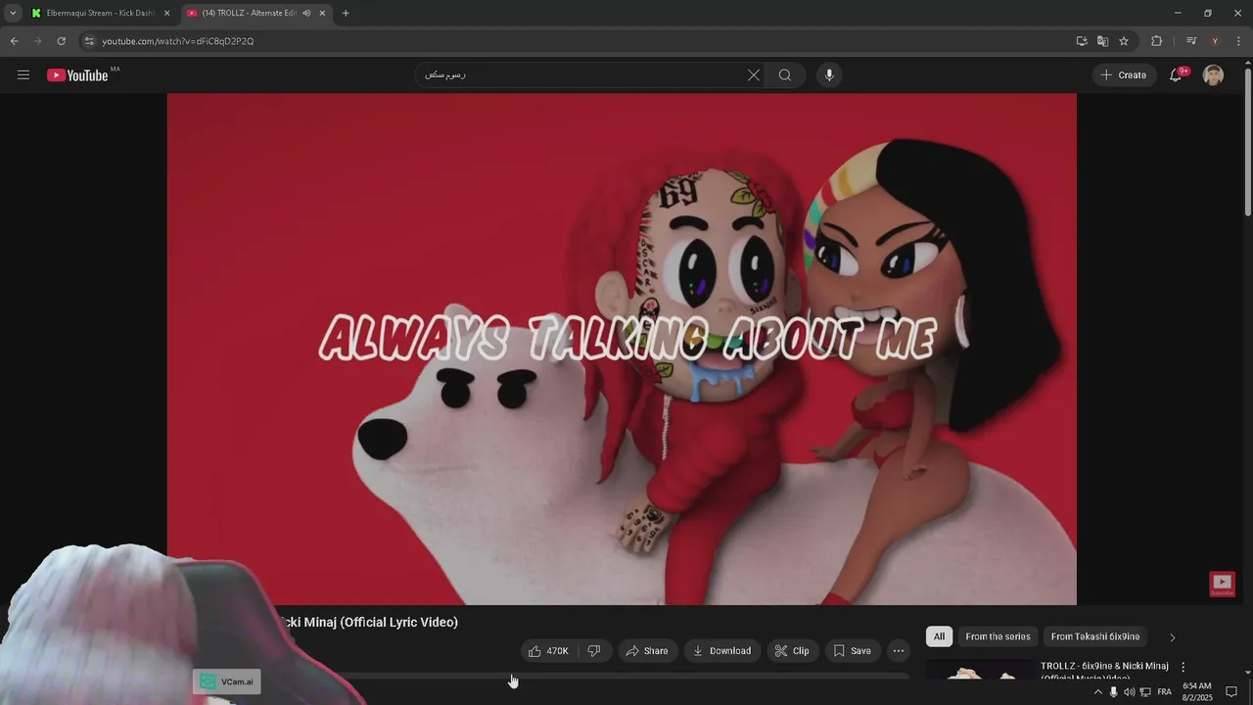Viewport: 1253px width, 705px height.
Task: Open the YouTube notifications bell
Action: coord(1177,75)
